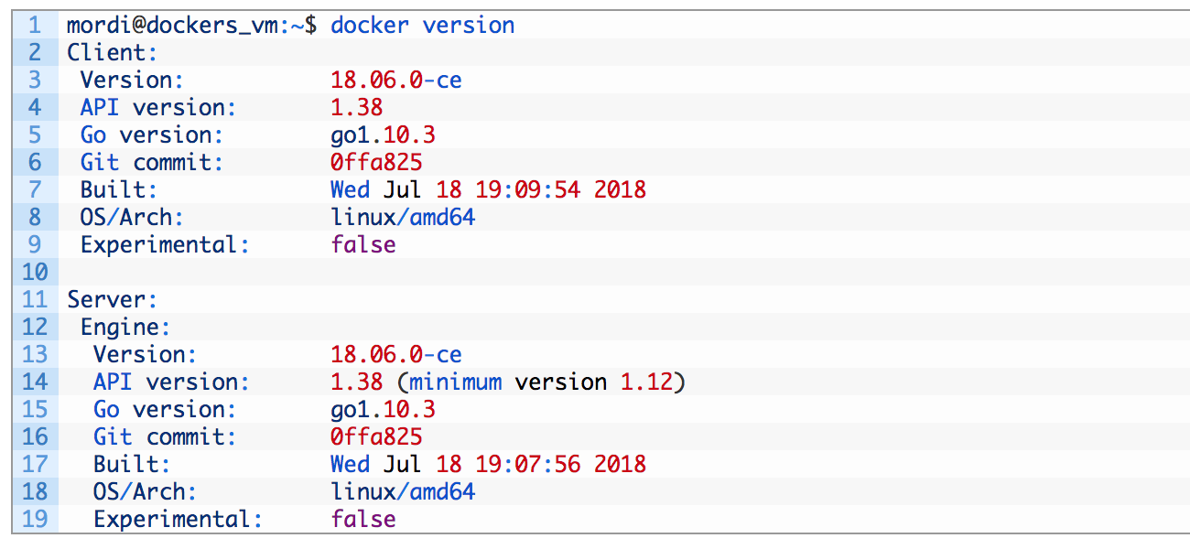
Task: Click the go1.10.3 value on line 15
Action: (x=383, y=409)
